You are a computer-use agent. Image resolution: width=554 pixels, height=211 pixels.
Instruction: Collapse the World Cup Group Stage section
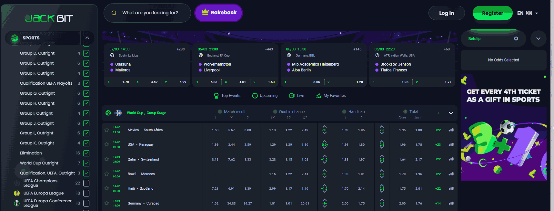(451, 113)
